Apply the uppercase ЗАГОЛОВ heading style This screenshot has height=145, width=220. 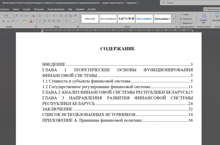pos(126,19)
